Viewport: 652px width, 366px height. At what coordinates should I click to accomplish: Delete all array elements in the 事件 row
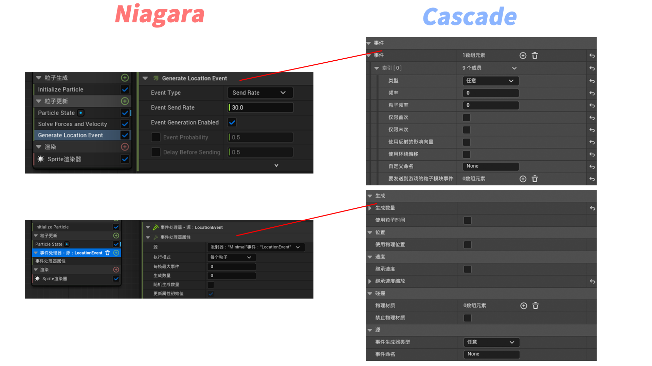tap(535, 56)
